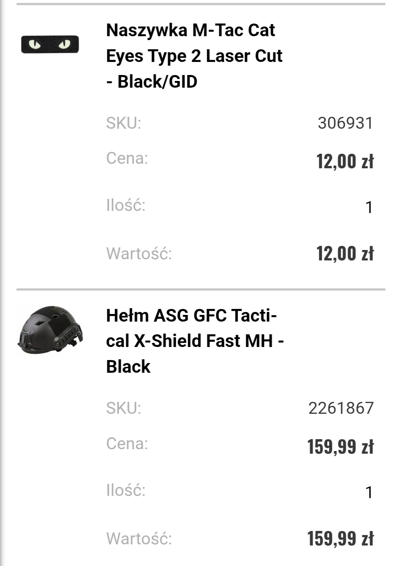Click SKU number 306931

(x=345, y=123)
